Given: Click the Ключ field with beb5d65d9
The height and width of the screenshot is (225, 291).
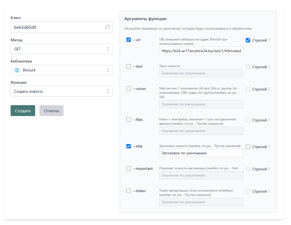Looking at the screenshot, I should 62,27.
